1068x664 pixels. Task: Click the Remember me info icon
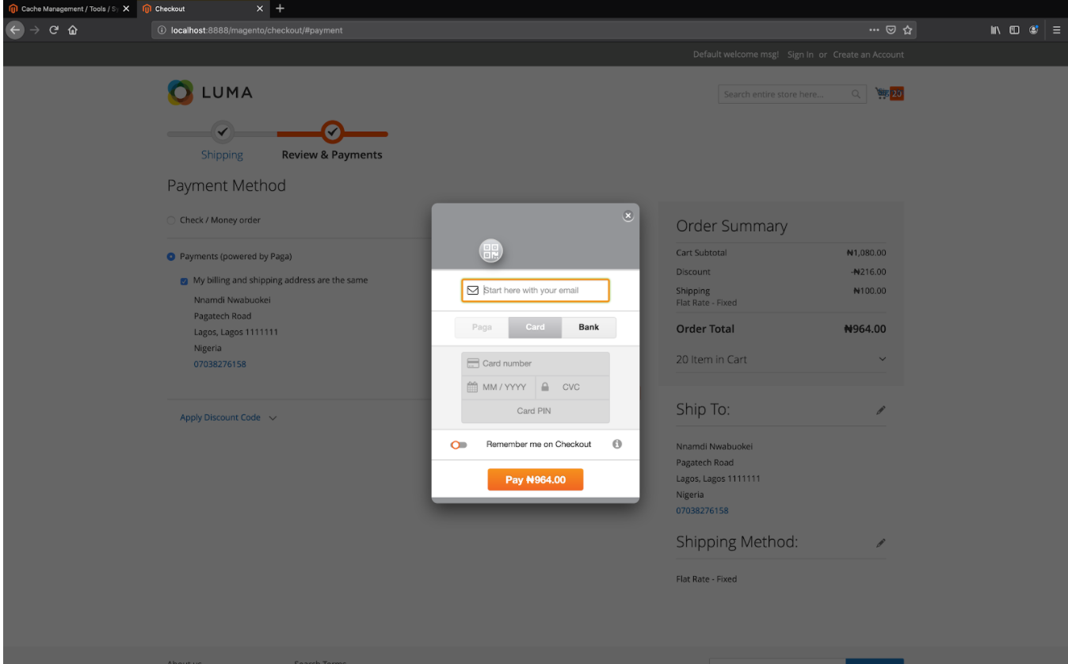[617, 444]
